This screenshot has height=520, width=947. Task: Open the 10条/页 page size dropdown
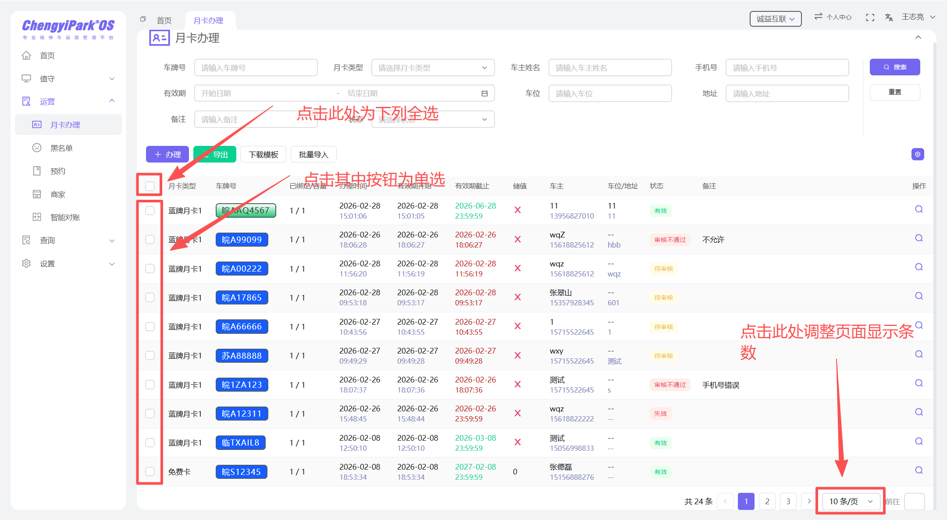pos(850,501)
